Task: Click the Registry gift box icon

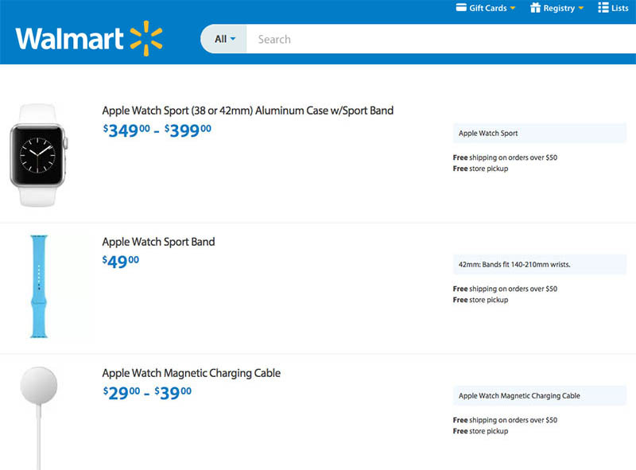Action: click(x=536, y=8)
